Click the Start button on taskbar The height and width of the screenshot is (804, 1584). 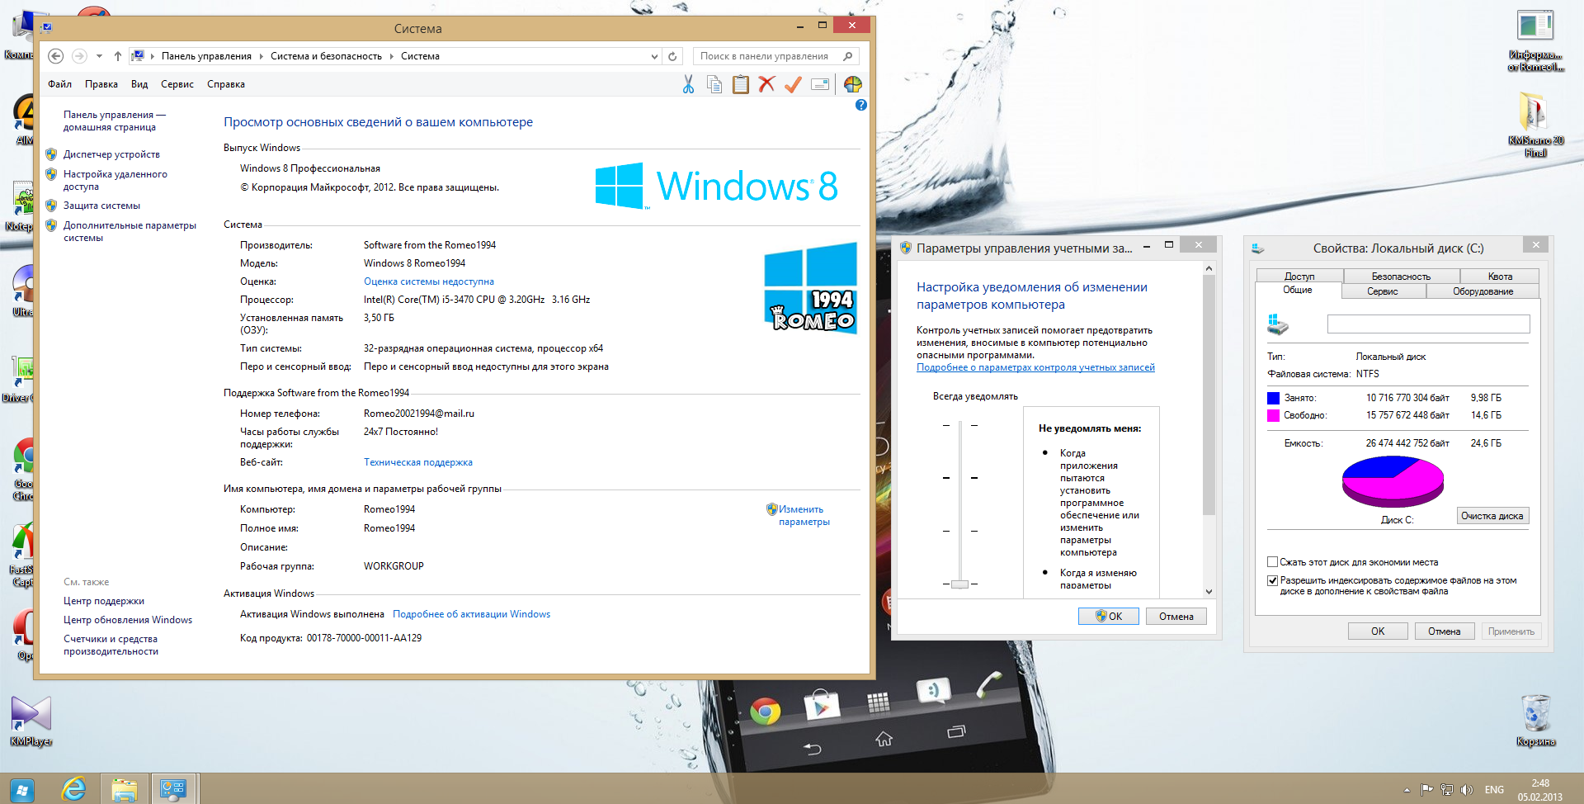click(22, 790)
